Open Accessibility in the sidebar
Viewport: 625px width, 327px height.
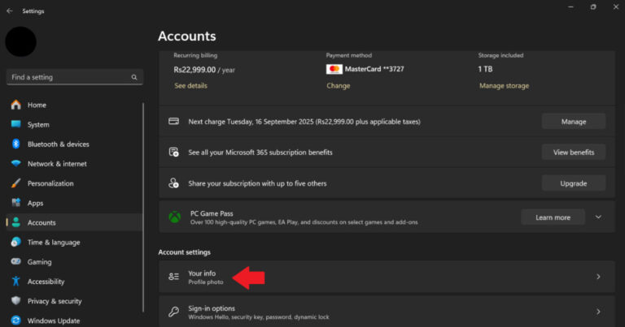tap(74, 282)
